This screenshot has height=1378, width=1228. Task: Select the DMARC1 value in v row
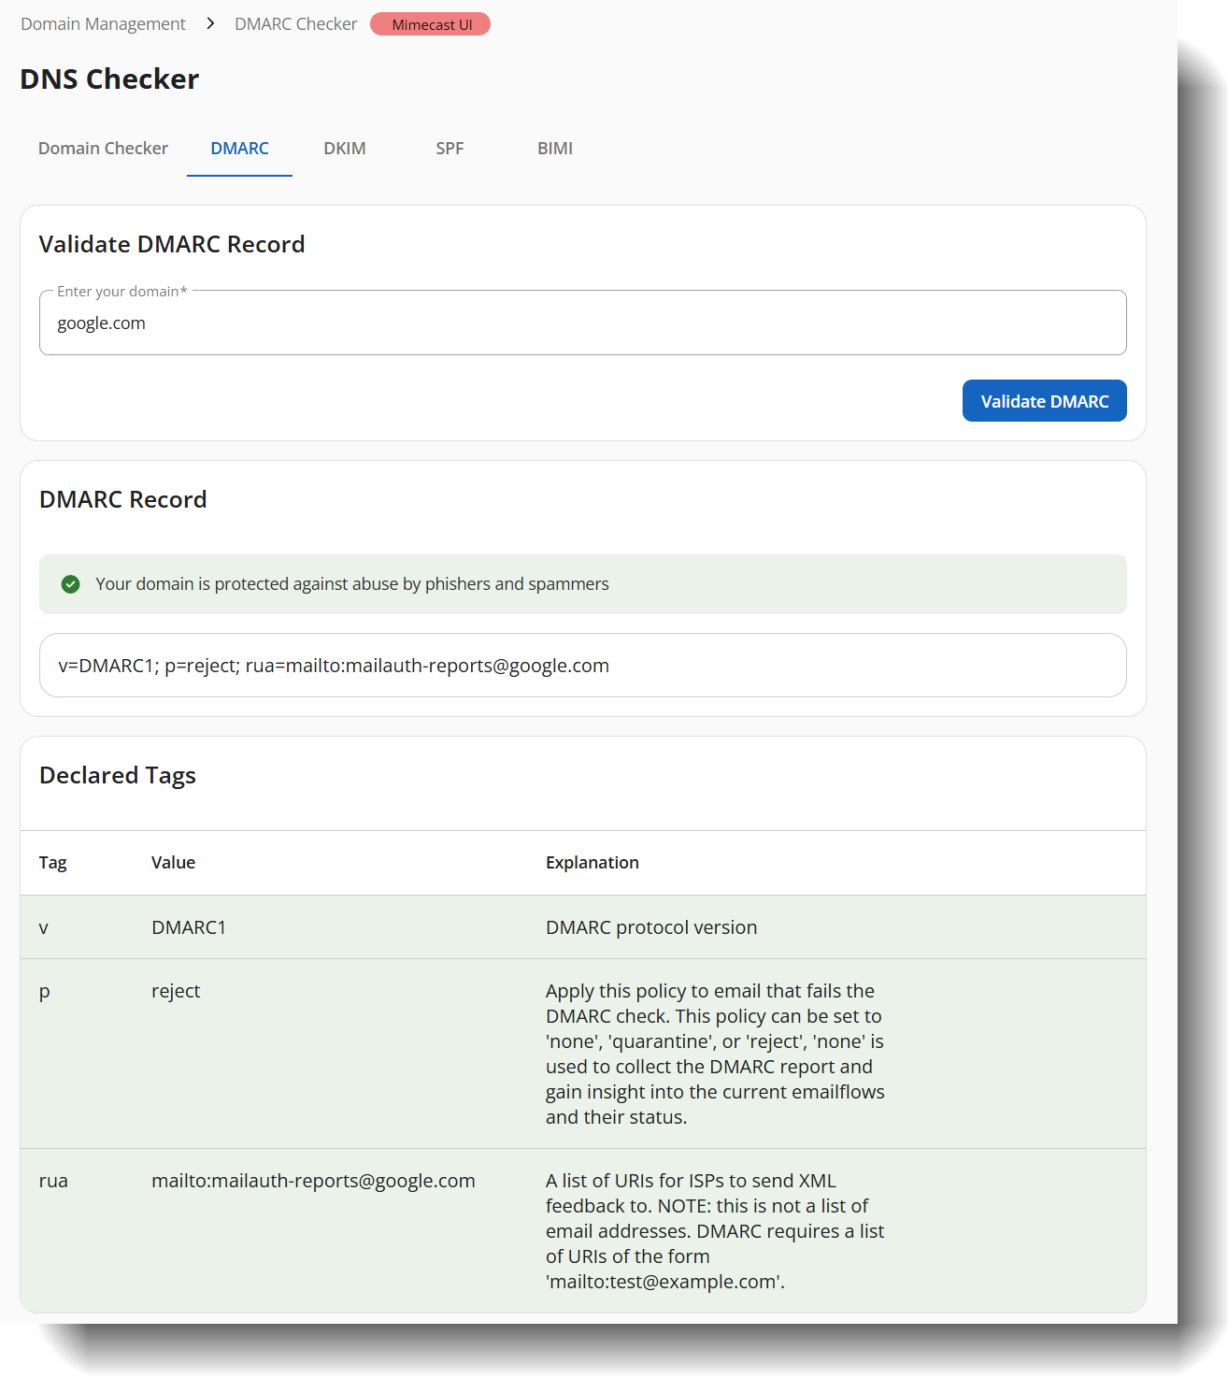189,927
